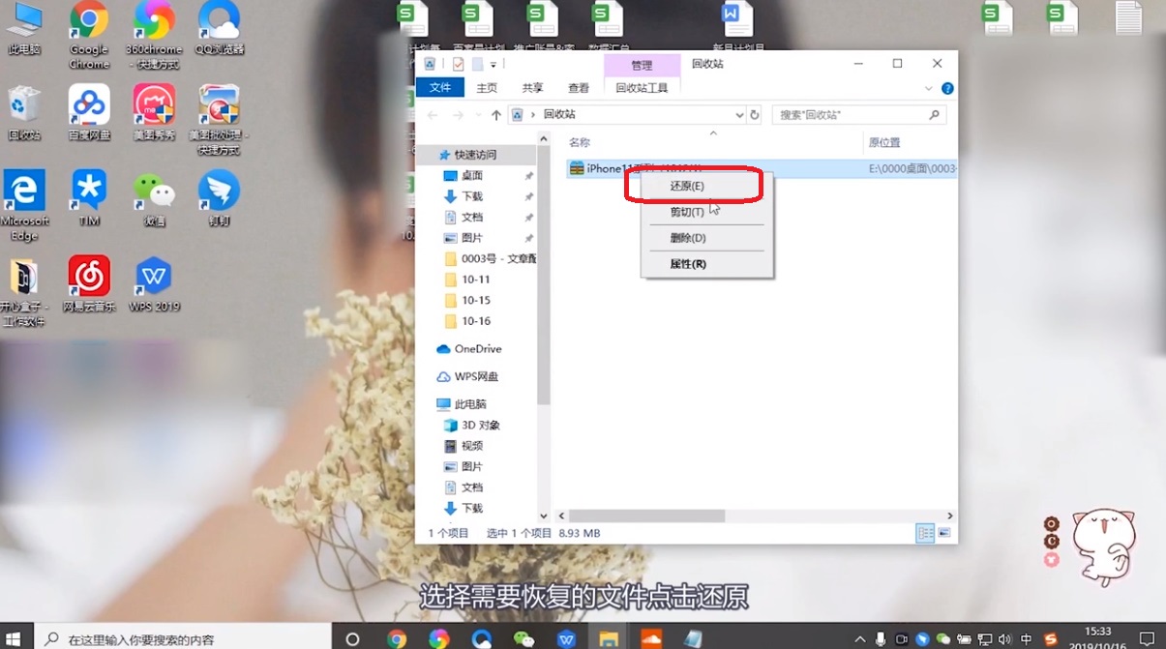Switch to details view in status bar

pyautogui.click(x=925, y=533)
